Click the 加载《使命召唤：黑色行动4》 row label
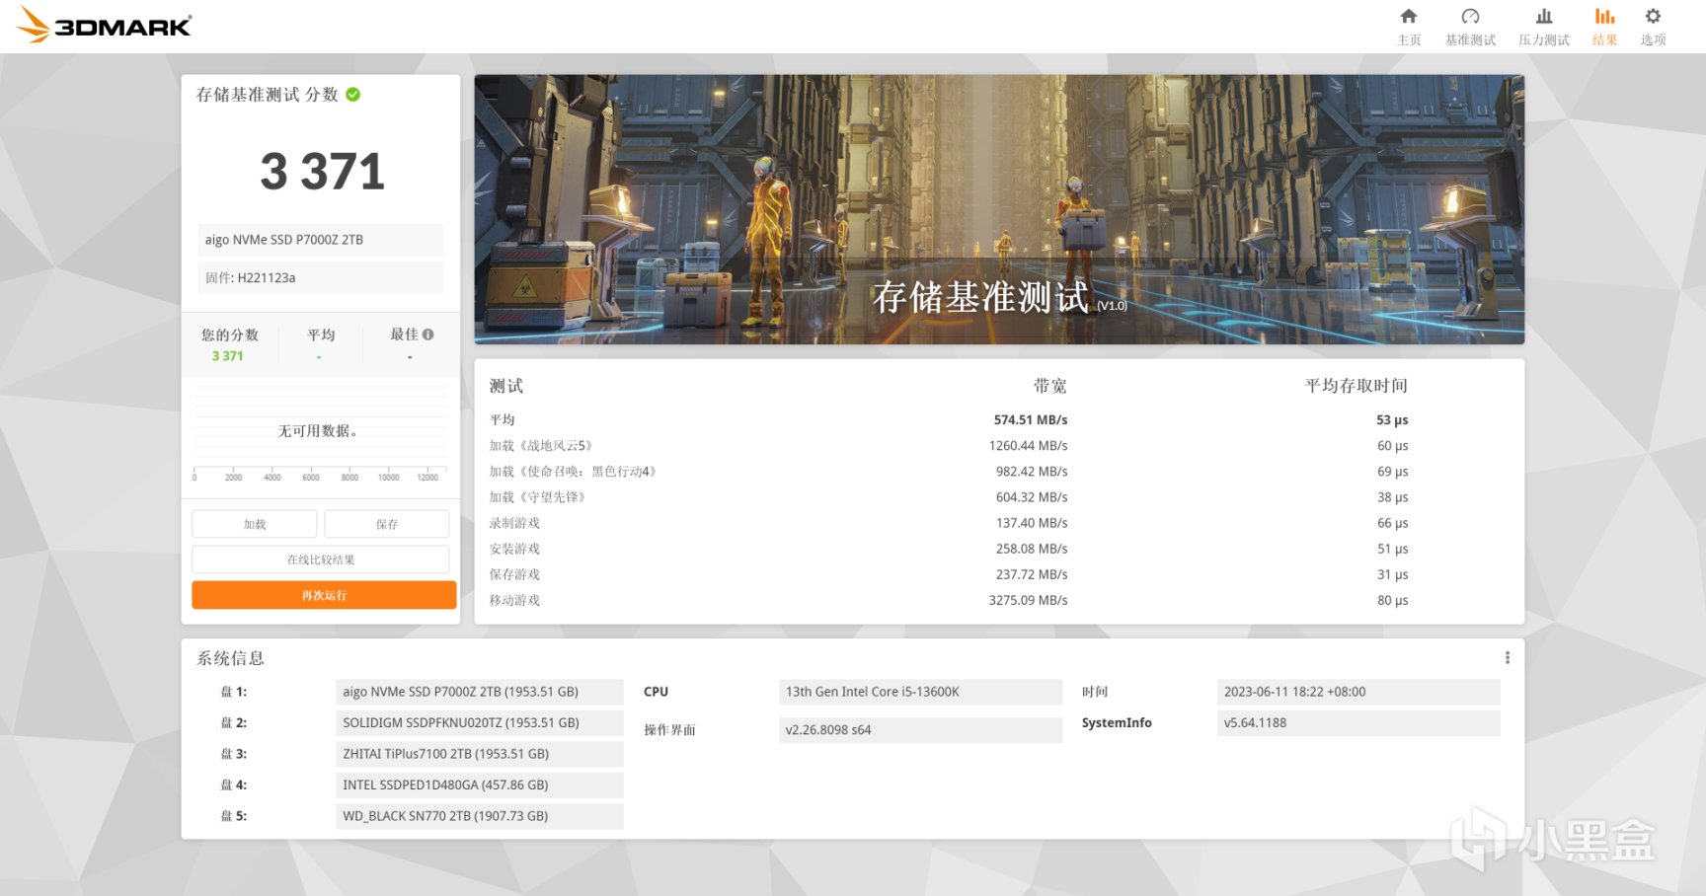Screen dimensions: 1706x896 click(573, 472)
